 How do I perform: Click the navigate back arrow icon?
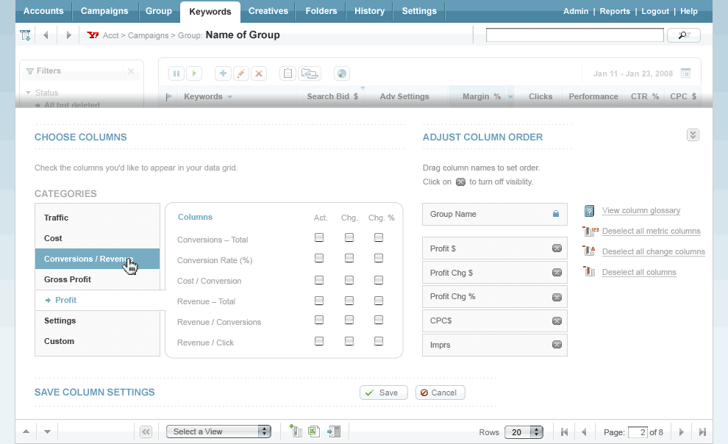(46, 35)
